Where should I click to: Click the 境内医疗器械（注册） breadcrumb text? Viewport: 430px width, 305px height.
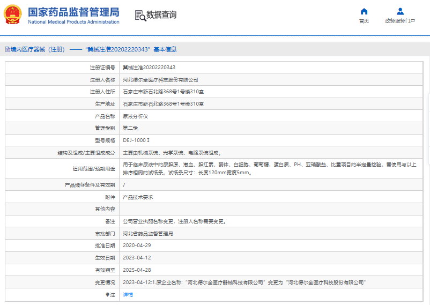point(38,49)
